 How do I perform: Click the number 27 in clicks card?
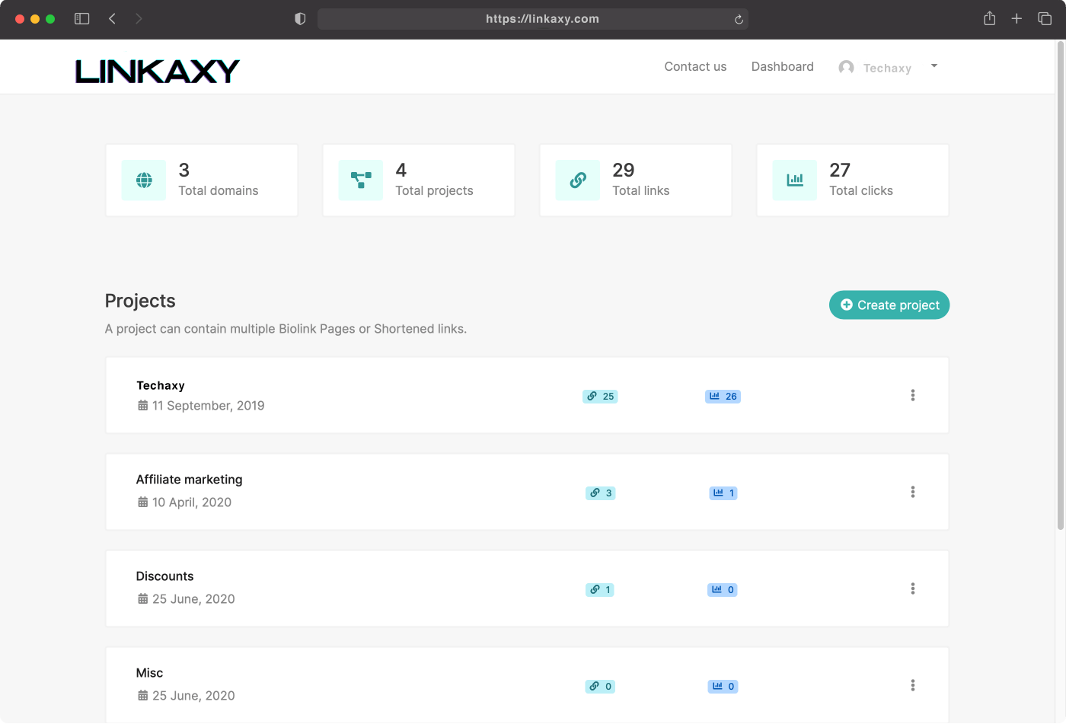pyautogui.click(x=840, y=170)
